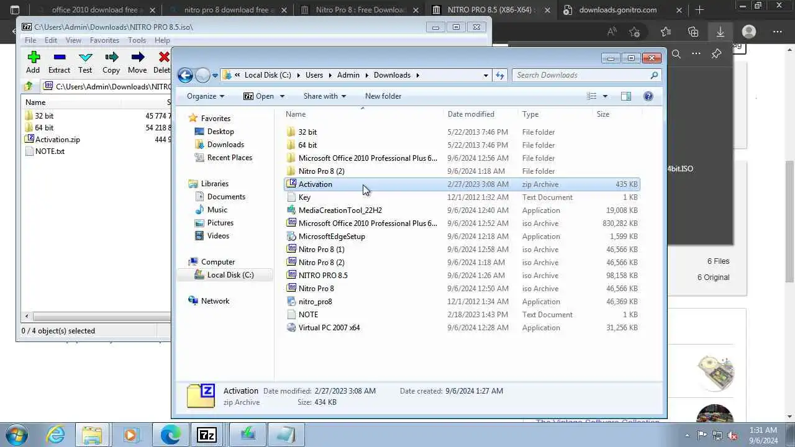Open Windows Media Player from taskbar
This screenshot has width=795, height=447.
130,435
